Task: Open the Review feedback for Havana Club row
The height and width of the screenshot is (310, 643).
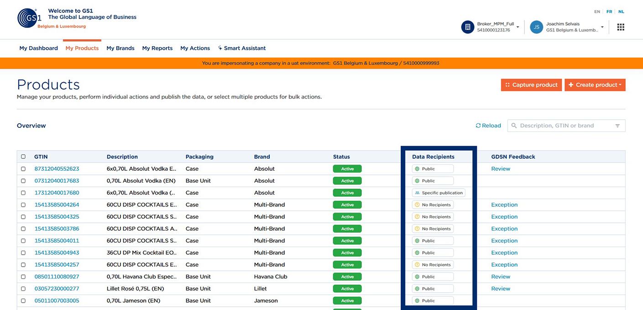Action: 501,277
